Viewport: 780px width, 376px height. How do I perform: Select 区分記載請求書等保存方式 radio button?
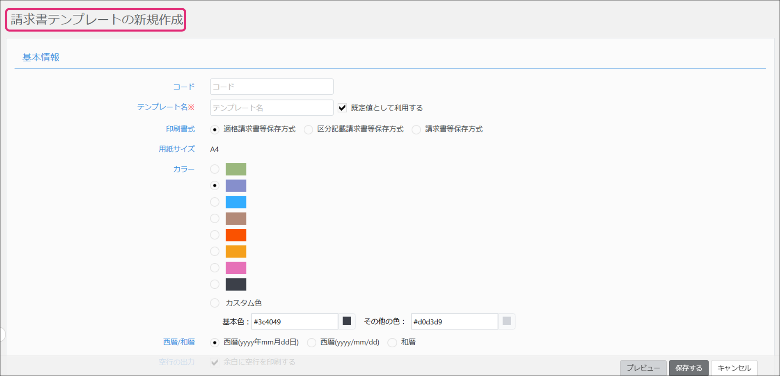coord(309,130)
